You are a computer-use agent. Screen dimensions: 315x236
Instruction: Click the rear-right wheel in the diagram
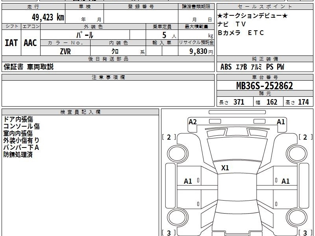(297, 218)
